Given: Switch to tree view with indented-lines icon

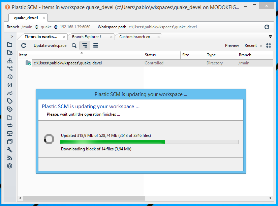Looking at the screenshot, I should pyautogui.click(x=85, y=46).
